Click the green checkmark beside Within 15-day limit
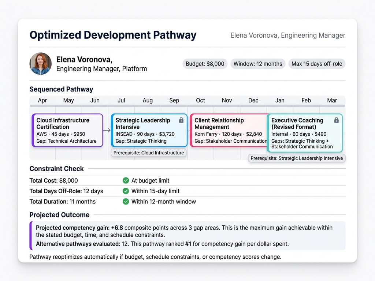The height and width of the screenshot is (281, 375). coord(126,191)
